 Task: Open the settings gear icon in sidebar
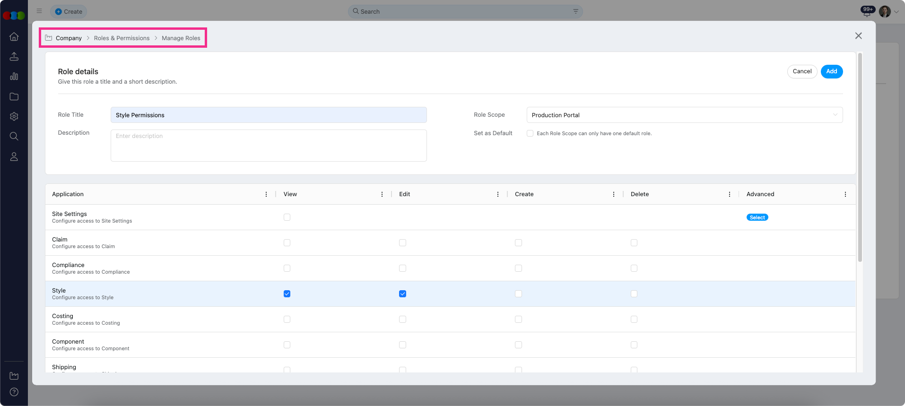point(14,116)
